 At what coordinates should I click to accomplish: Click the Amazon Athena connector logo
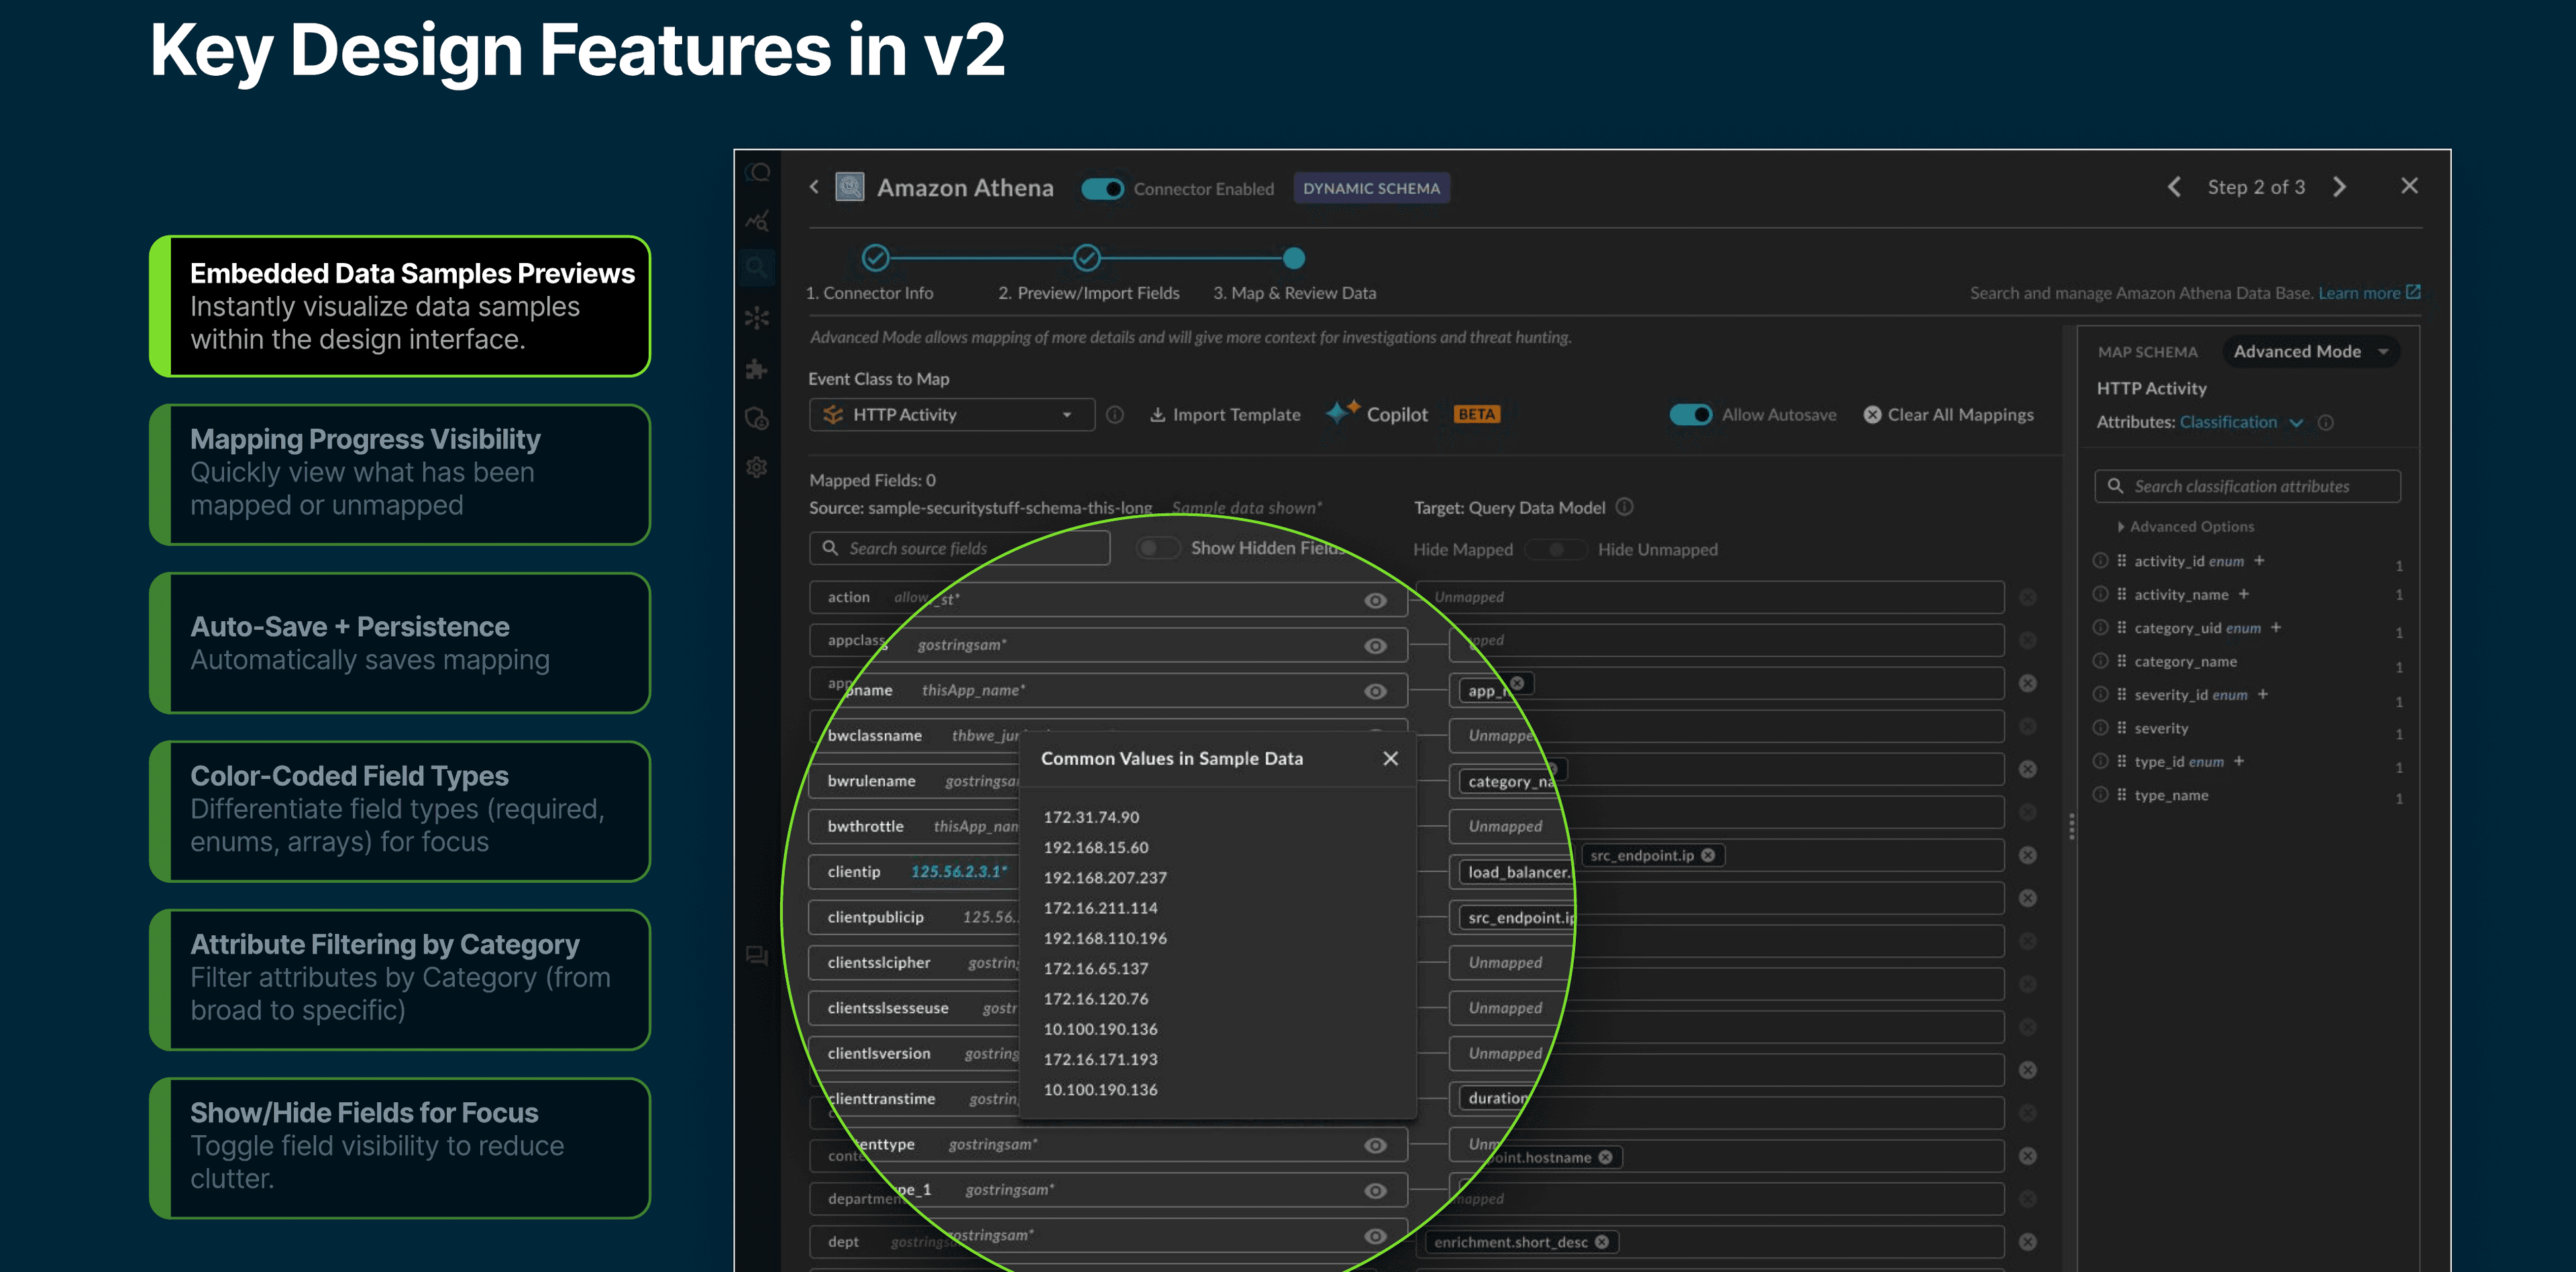pyautogui.click(x=850, y=187)
